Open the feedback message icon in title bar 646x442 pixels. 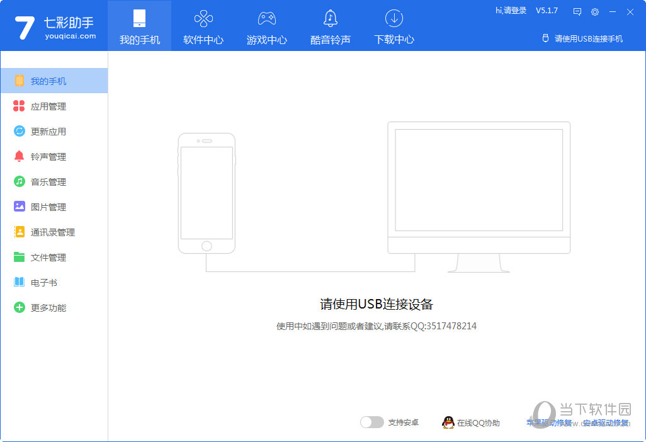(x=577, y=11)
